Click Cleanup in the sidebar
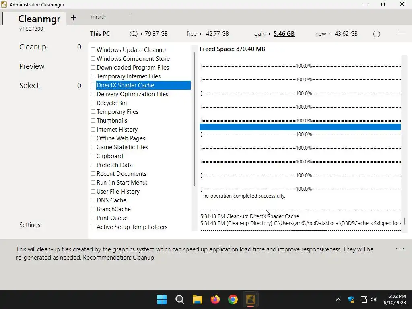Screen dimensions: 412x309 (x=33, y=47)
